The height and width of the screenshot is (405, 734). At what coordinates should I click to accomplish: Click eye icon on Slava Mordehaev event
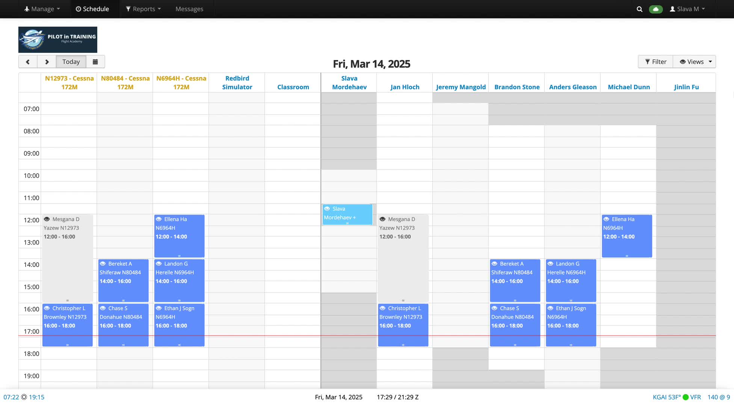(327, 209)
